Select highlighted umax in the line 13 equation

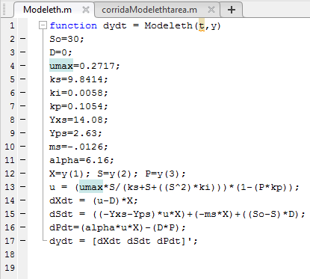(x=91, y=187)
